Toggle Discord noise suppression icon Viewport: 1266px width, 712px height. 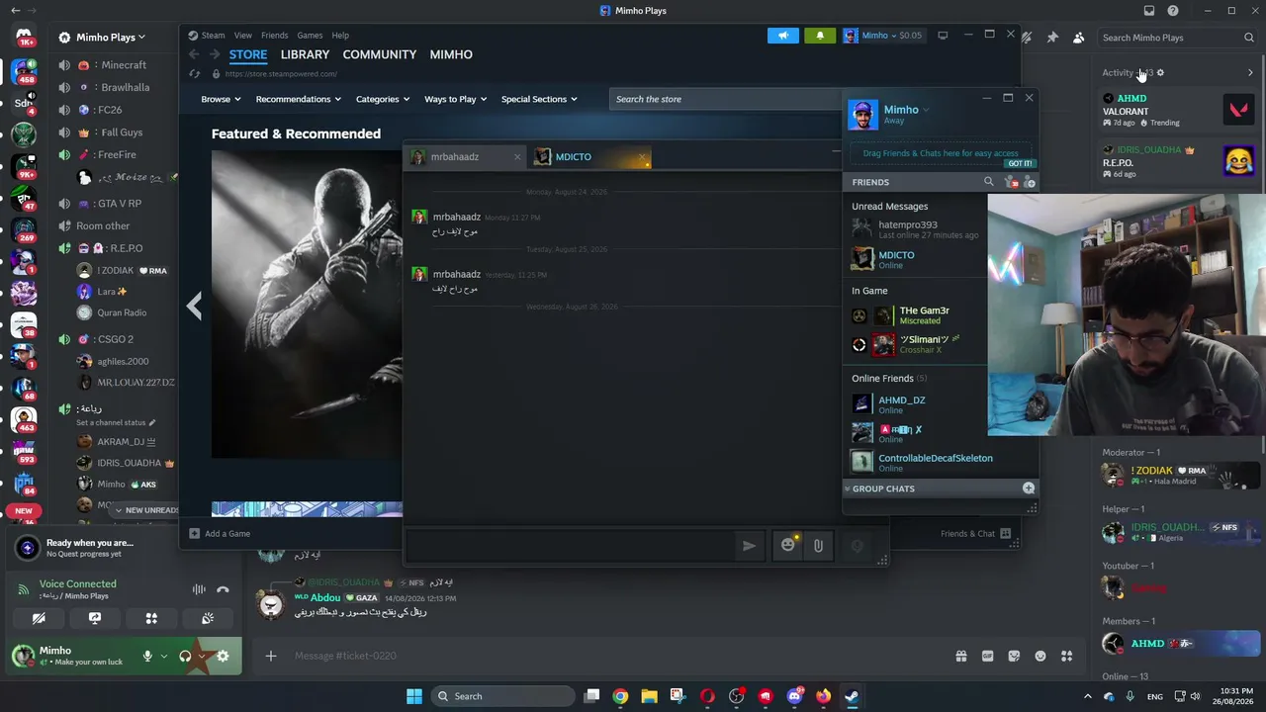click(199, 589)
